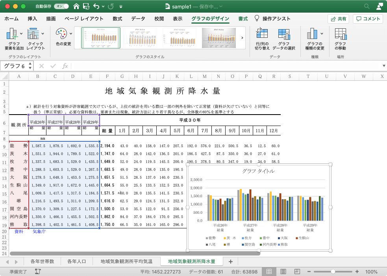
Task: Switch to 各年世帯数 sheet tab
Action: pos(42,261)
